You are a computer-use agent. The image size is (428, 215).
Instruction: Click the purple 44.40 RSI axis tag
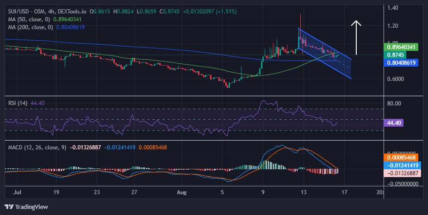point(394,123)
